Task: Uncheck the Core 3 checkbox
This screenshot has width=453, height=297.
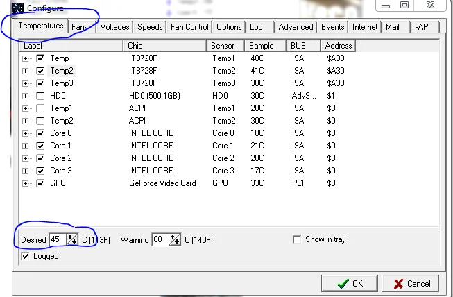Action: click(x=40, y=171)
